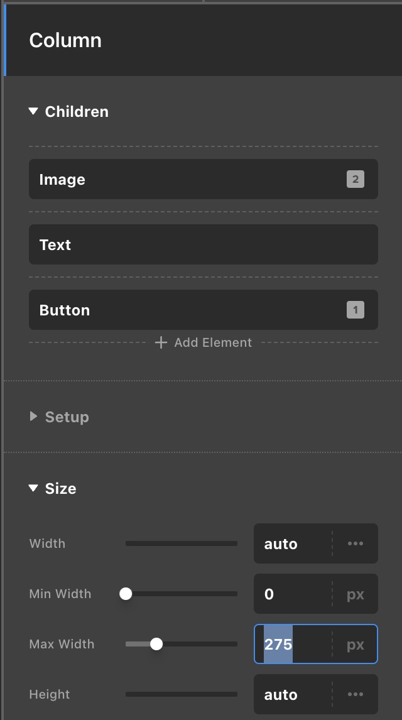Click the Max Width slider handle
This screenshot has width=402, height=720.
156,644
